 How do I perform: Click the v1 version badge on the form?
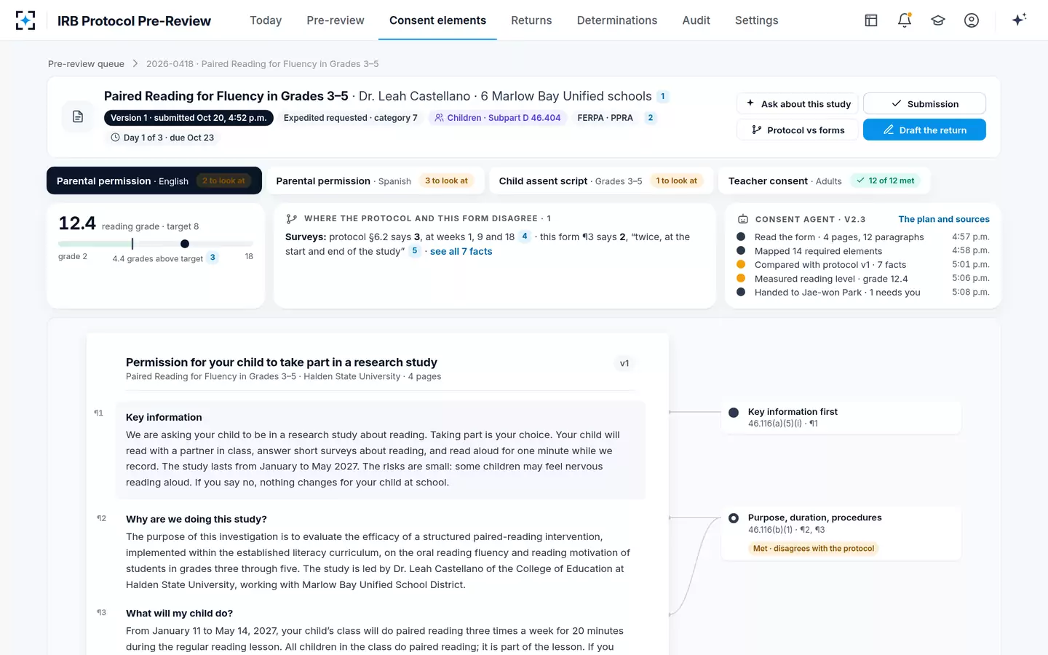click(624, 363)
